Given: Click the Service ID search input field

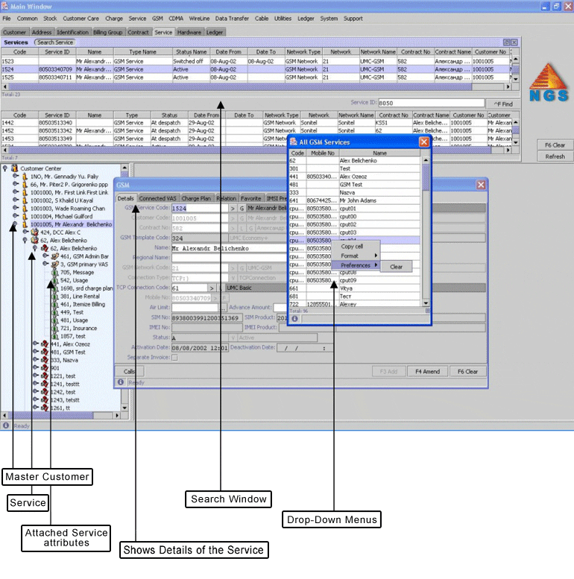Looking at the screenshot, I should (x=431, y=103).
